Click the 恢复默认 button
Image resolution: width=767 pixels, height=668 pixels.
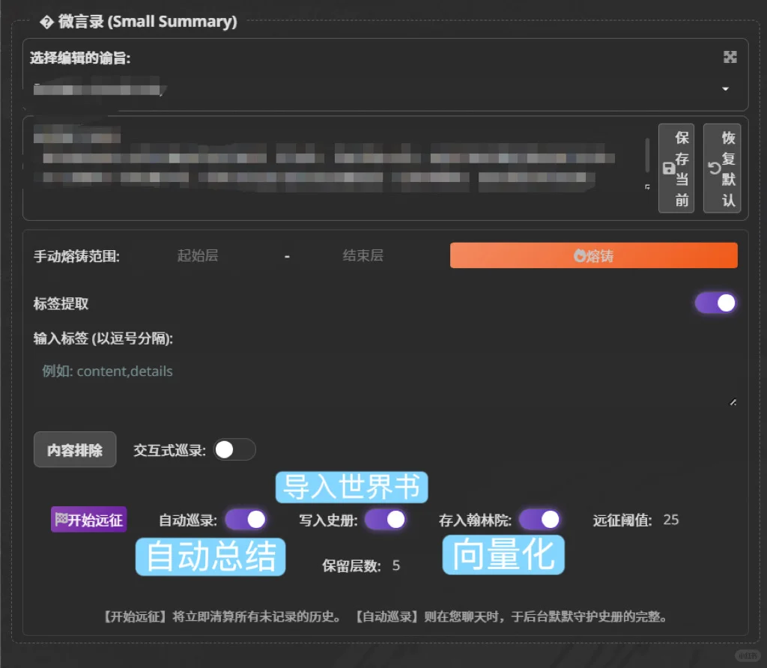pos(721,168)
